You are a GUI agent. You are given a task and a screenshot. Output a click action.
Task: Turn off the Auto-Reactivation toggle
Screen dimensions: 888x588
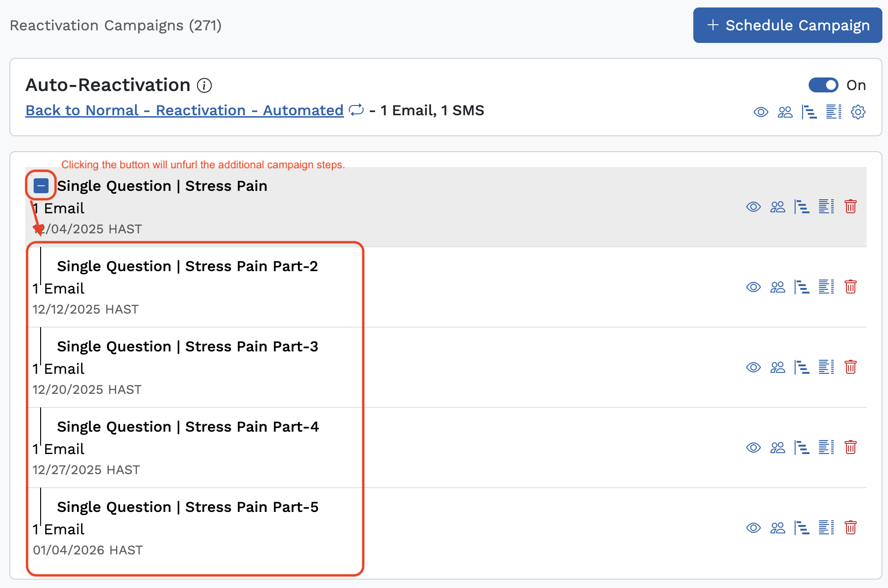(824, 85)
